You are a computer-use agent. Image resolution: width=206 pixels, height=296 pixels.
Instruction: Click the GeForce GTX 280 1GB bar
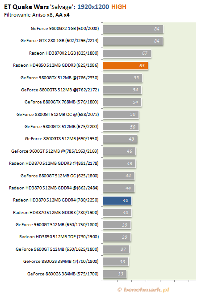[133, 41]
